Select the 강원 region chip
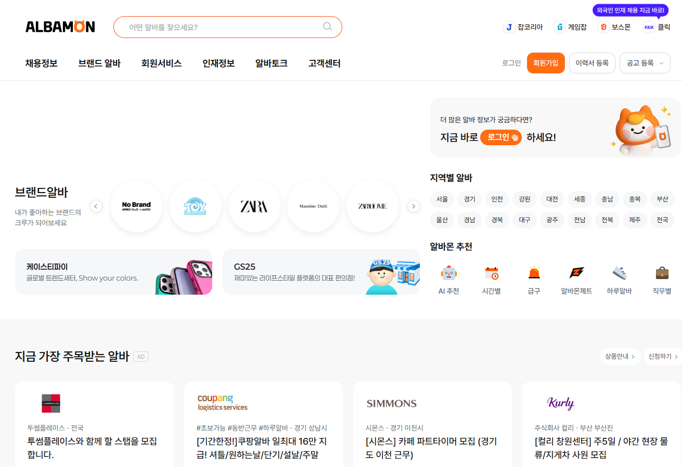This screenshot has width=682, height=467. coord(525,199)
